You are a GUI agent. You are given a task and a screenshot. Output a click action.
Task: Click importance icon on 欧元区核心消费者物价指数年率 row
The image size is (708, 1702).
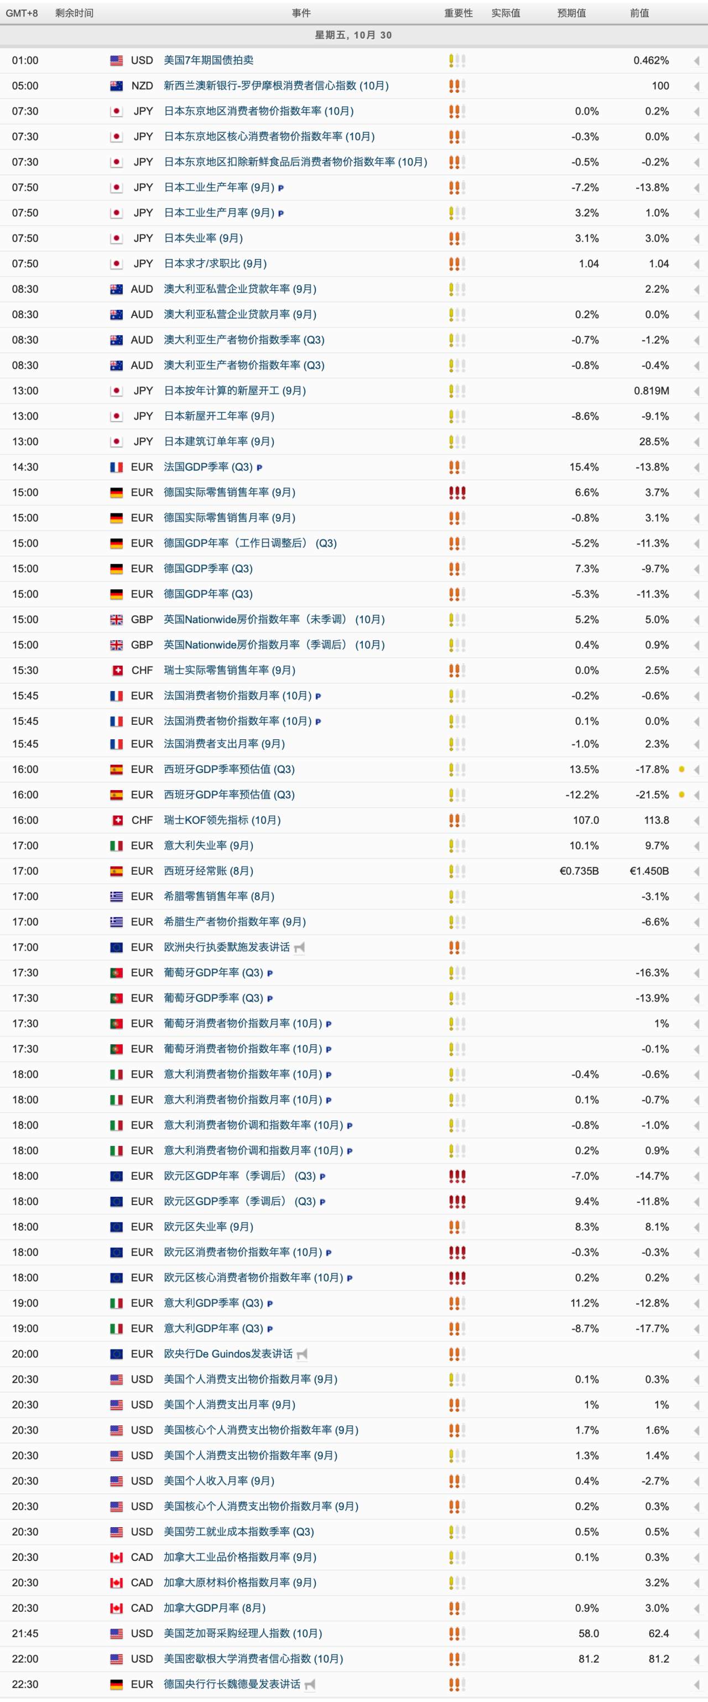click(457, 1278)
